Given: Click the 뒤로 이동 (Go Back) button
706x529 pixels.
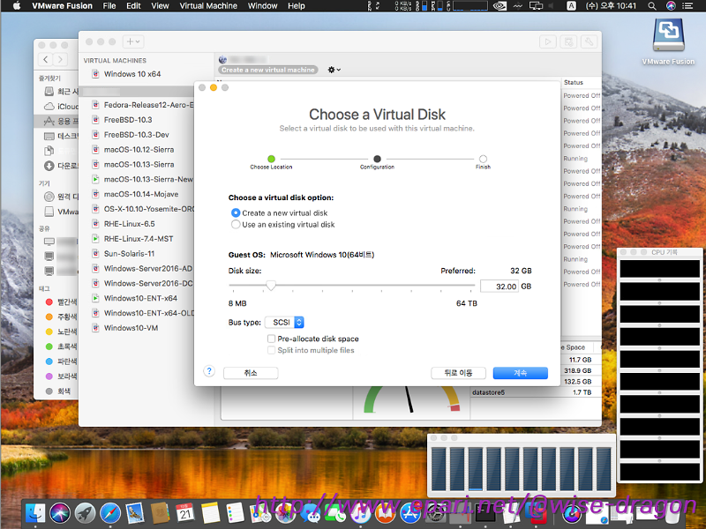Looking at the screenshot, I should click(458, 373).
